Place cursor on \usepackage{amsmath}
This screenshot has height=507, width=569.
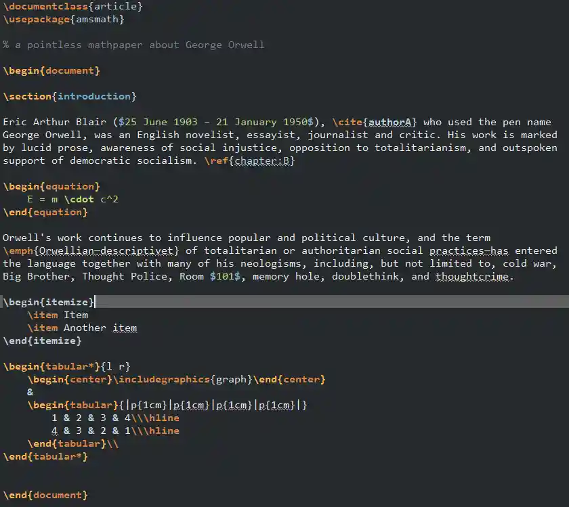(64, 19)
